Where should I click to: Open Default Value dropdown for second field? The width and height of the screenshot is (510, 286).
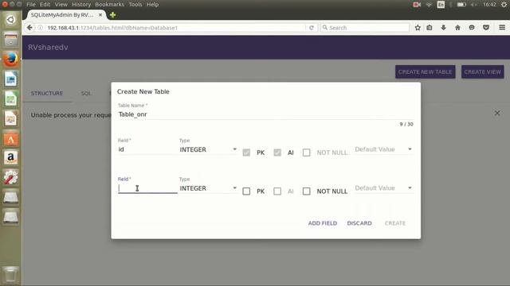(x=383, y=188)
